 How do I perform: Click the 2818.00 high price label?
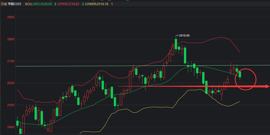[x=185, y=36]
